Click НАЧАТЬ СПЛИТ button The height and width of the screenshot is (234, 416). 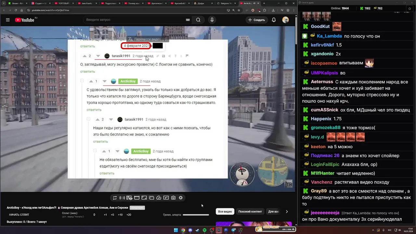click(x=19, y=215)
